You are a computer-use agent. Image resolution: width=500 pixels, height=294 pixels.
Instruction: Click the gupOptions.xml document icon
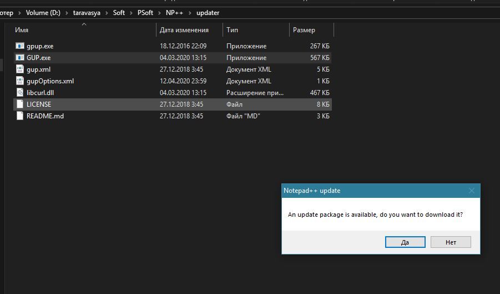(20, 81)
